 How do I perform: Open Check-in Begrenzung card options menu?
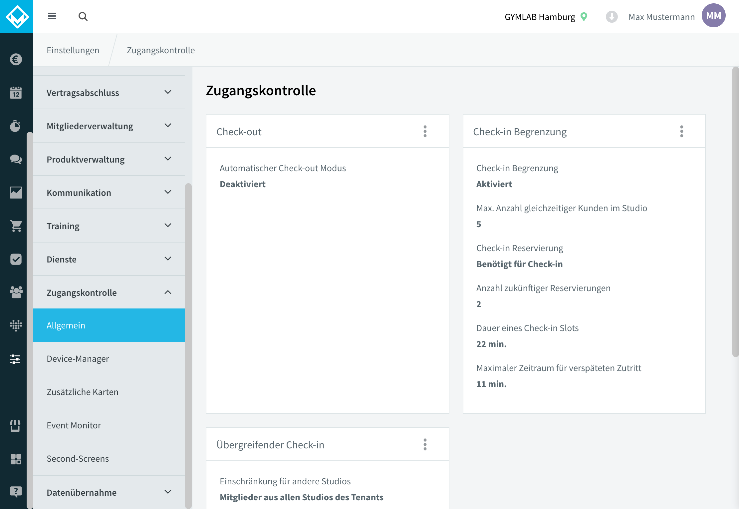[x=682, y=131]
